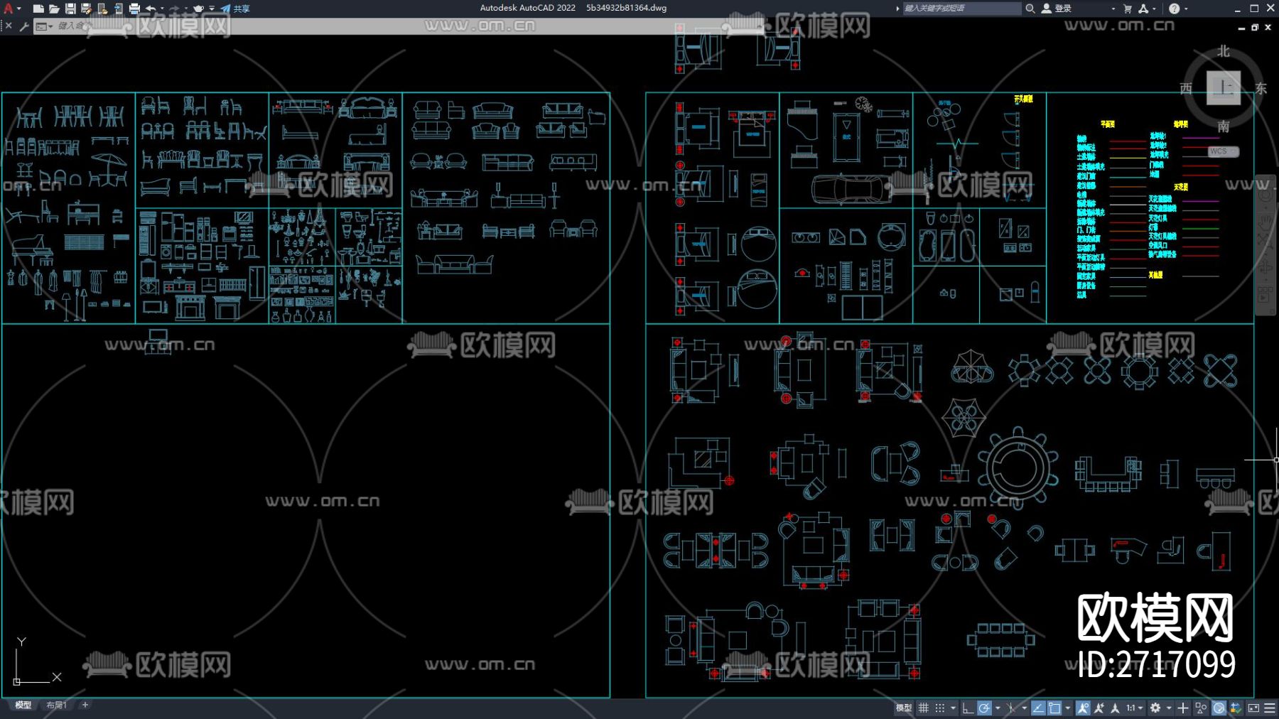Click the Autodesk connect triangle icon
The height and width of the screenshot is (719, 1279).
click(1143, 9)
